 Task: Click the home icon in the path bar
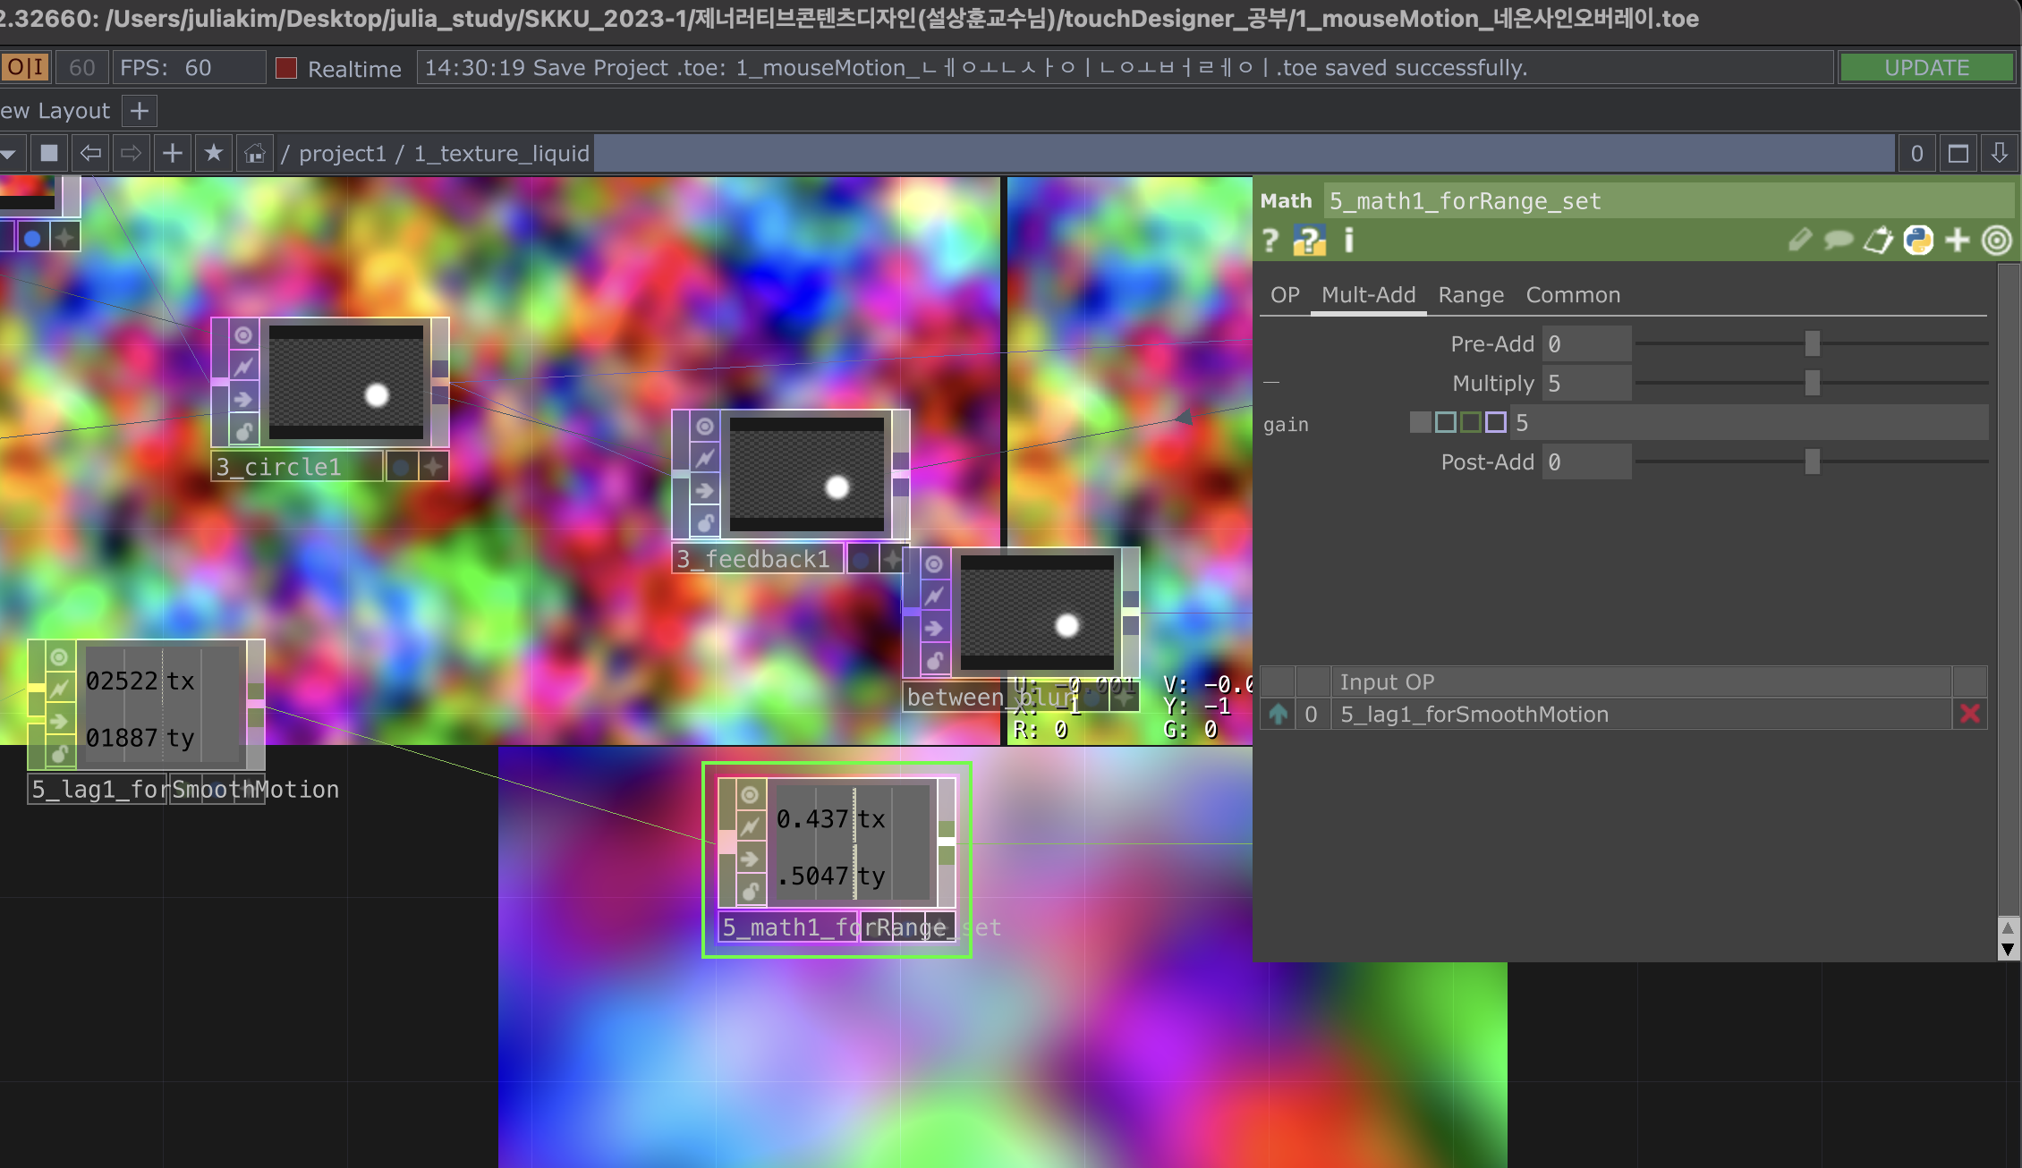coord(255,154)
